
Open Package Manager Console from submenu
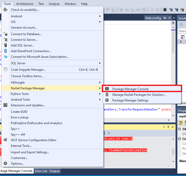tap(130, 89)
